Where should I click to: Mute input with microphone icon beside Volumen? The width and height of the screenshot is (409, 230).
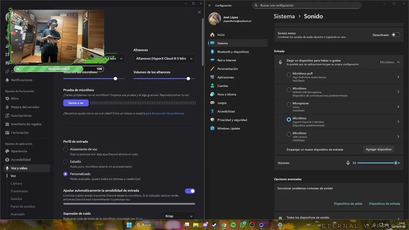(348, 163)
